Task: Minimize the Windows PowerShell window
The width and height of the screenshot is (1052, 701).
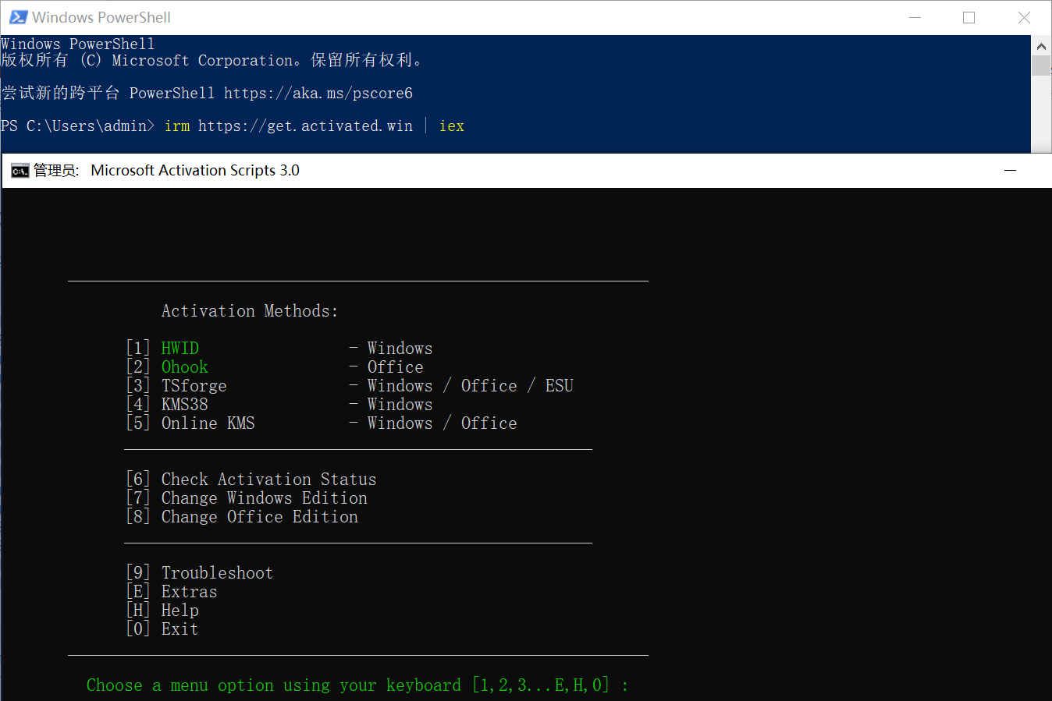Action: click(915, 17)
